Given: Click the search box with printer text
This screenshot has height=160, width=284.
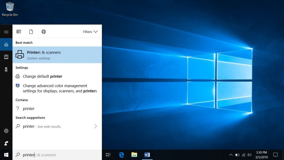Looking at the screenshot, I should point(57,155).
